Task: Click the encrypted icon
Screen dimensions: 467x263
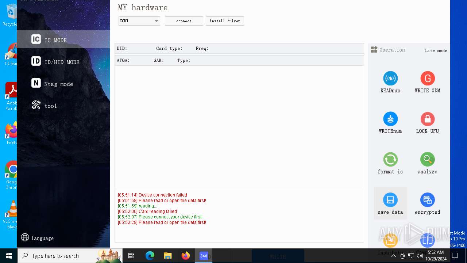Action: 428,200
